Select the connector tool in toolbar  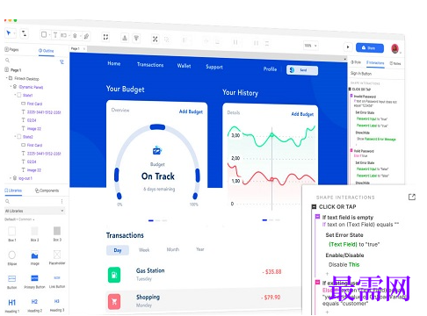(24, 33)
